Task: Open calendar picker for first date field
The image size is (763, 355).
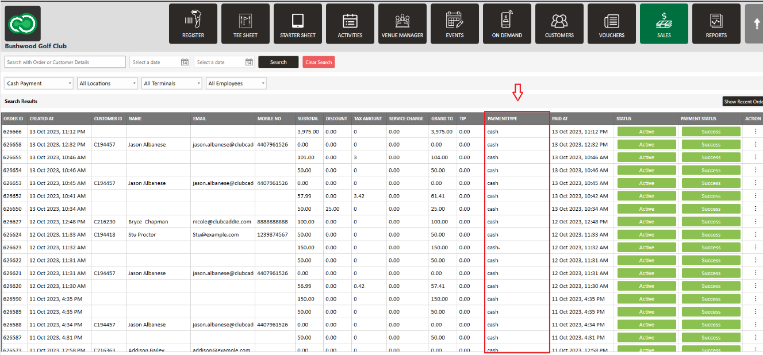Action: pyautogui.click(x=185, y=62)
